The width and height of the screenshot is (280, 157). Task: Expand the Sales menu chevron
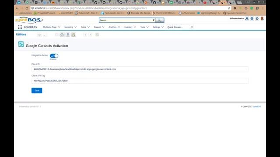coord(88,27)
